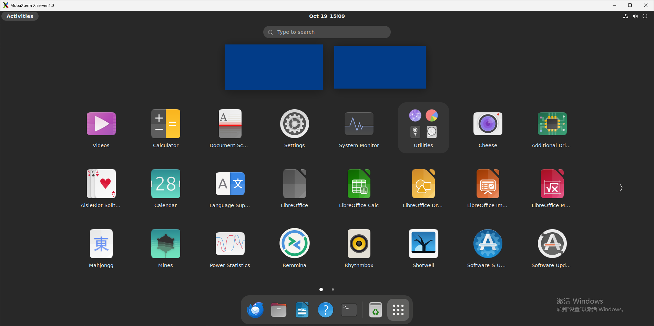Switch to second app page dot
This screenshot has height=326, width=654.
(x=333, y=289)
